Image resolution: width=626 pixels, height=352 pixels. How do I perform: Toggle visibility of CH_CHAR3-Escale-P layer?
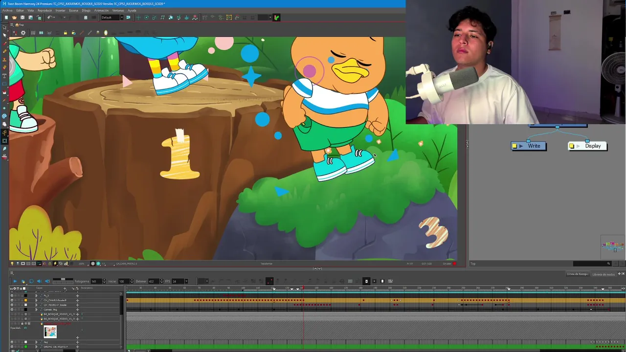click(x=12, y=300)
